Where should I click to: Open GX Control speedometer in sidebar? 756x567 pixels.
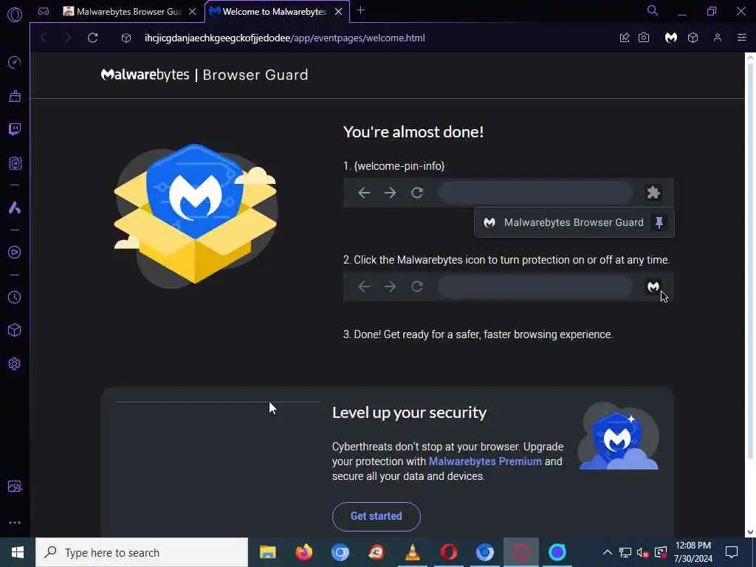coord(15,62)
